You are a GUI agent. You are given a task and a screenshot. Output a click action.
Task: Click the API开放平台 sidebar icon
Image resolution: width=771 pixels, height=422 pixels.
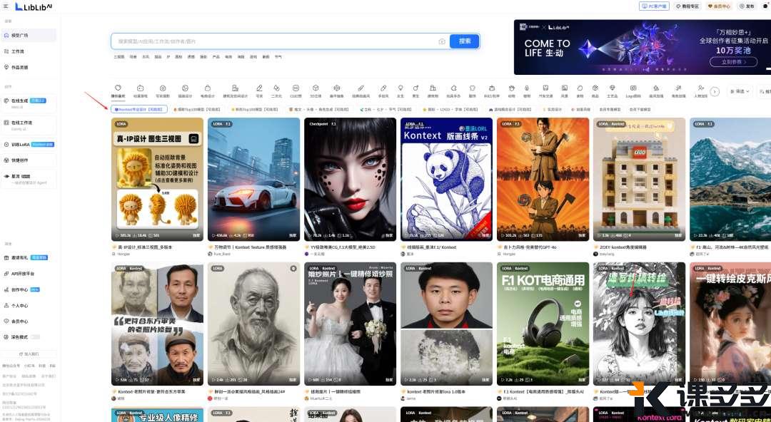pos(6,274)
